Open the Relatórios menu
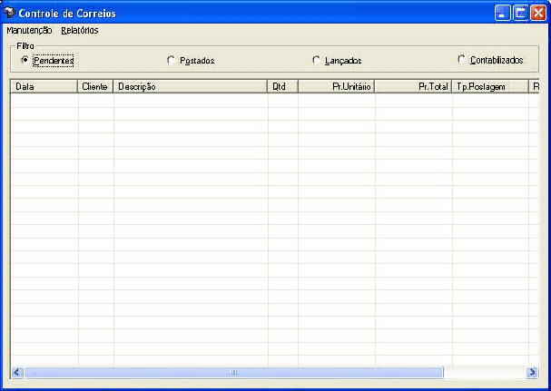The height and width of the screenshot is (391, 551). tap(80, 30)
